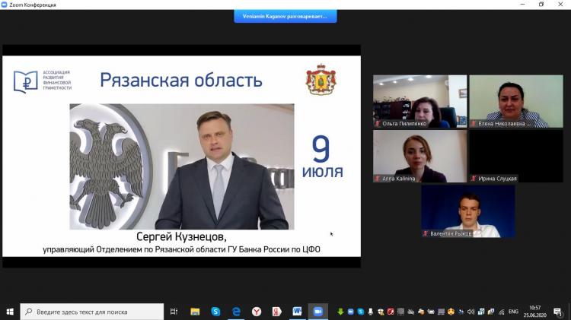
Task: Select Ольга Пилипенко's video tile
Action: click(419, 101)
